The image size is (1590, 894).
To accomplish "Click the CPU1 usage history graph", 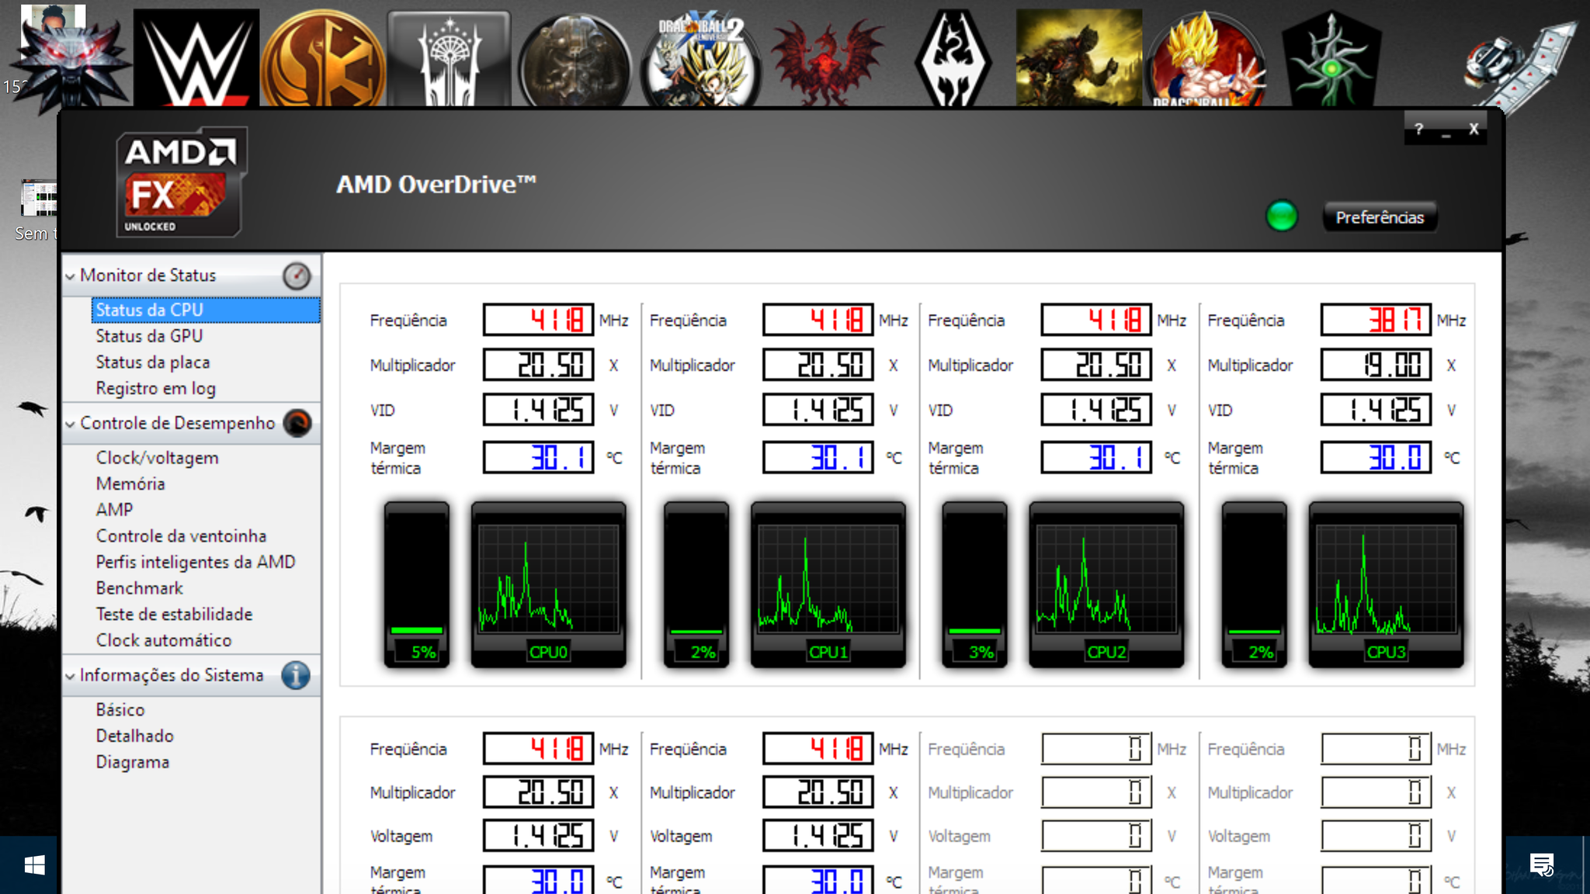I will [x=828, y=584].
